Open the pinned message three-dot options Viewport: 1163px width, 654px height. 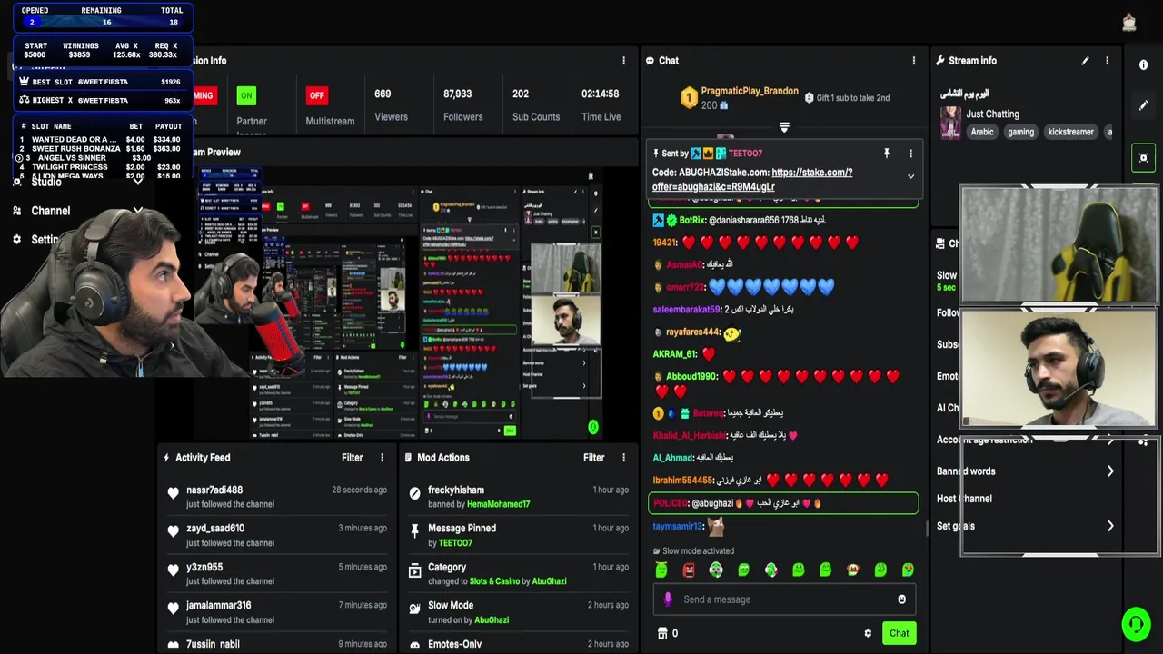(910, 154)
